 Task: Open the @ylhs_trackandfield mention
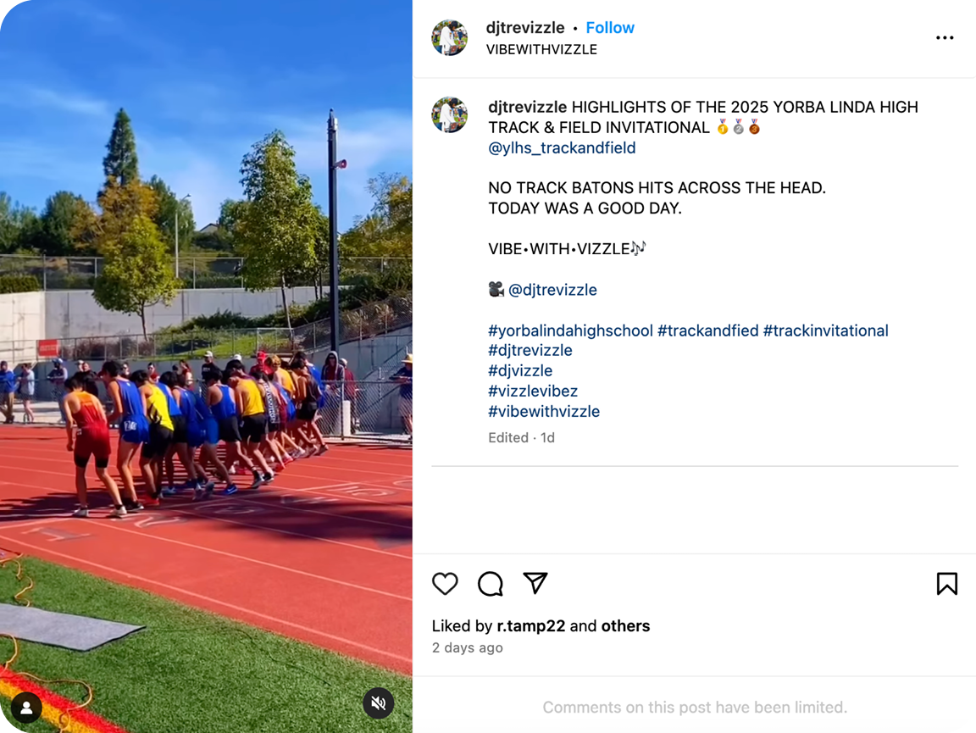[562, 147]
